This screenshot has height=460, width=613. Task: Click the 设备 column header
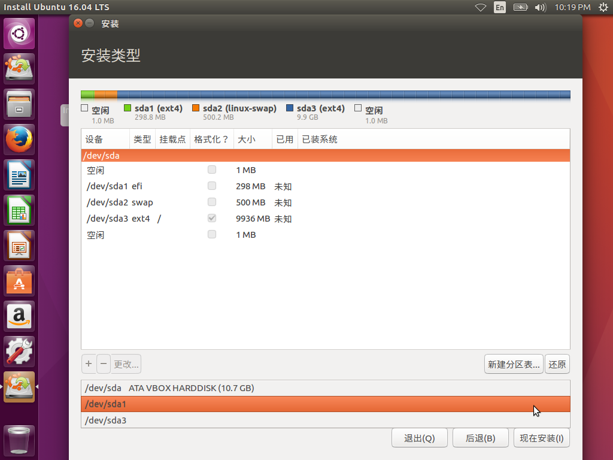click(105, 139)
